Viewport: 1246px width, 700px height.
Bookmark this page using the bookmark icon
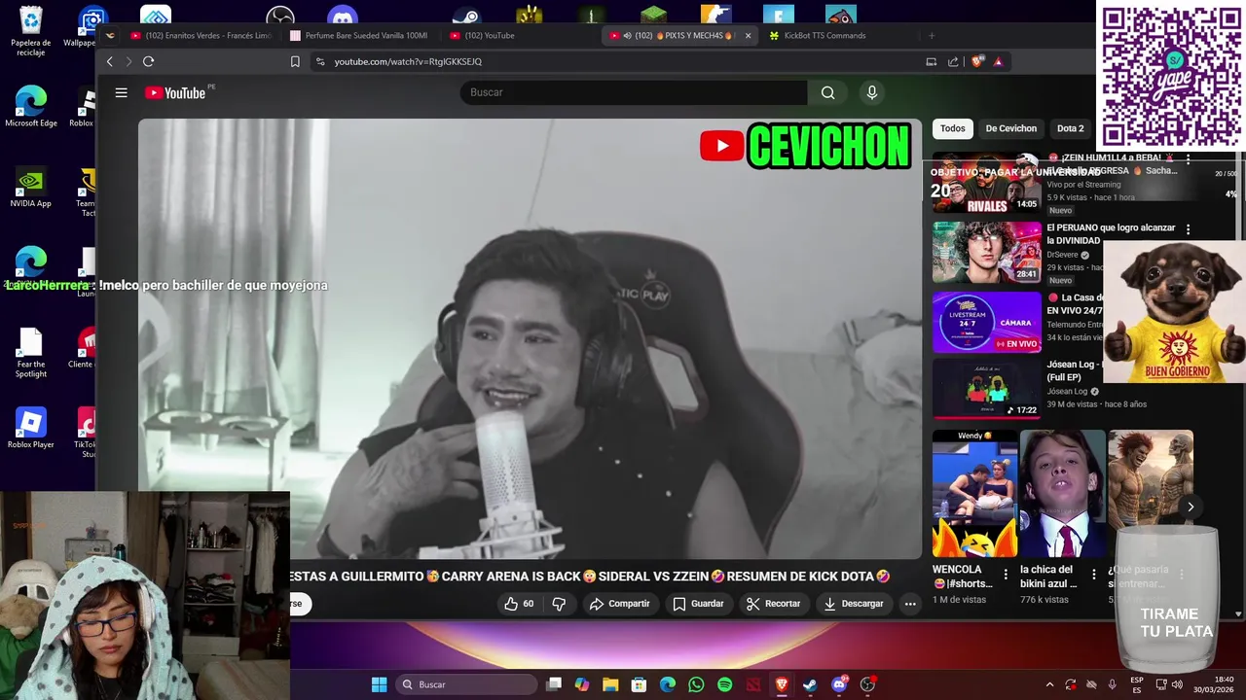tap(295, 61)
